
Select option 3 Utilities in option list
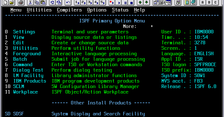[x=26, y=48]
